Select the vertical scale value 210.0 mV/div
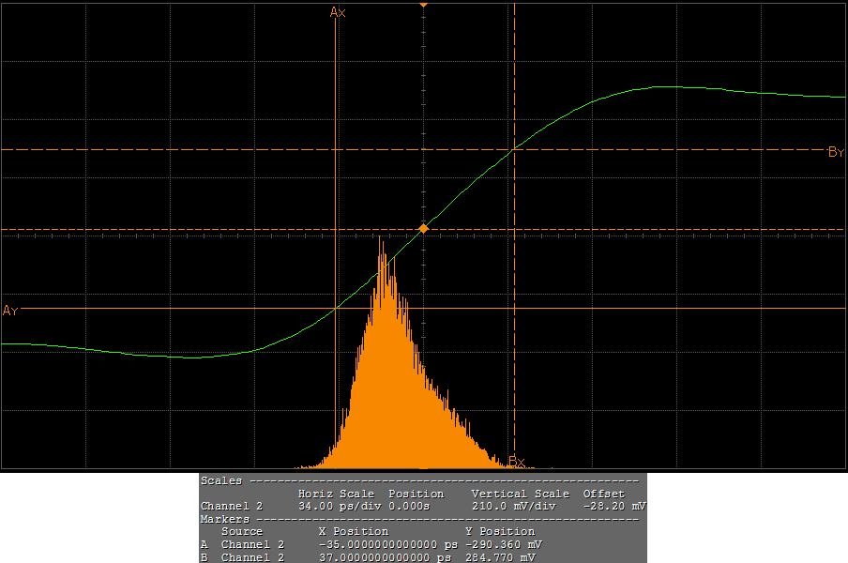This screenshot has width=848, height=563. coord(516,506)
